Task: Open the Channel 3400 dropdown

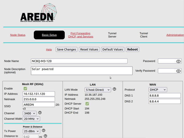Action: (x=29, y=113)
